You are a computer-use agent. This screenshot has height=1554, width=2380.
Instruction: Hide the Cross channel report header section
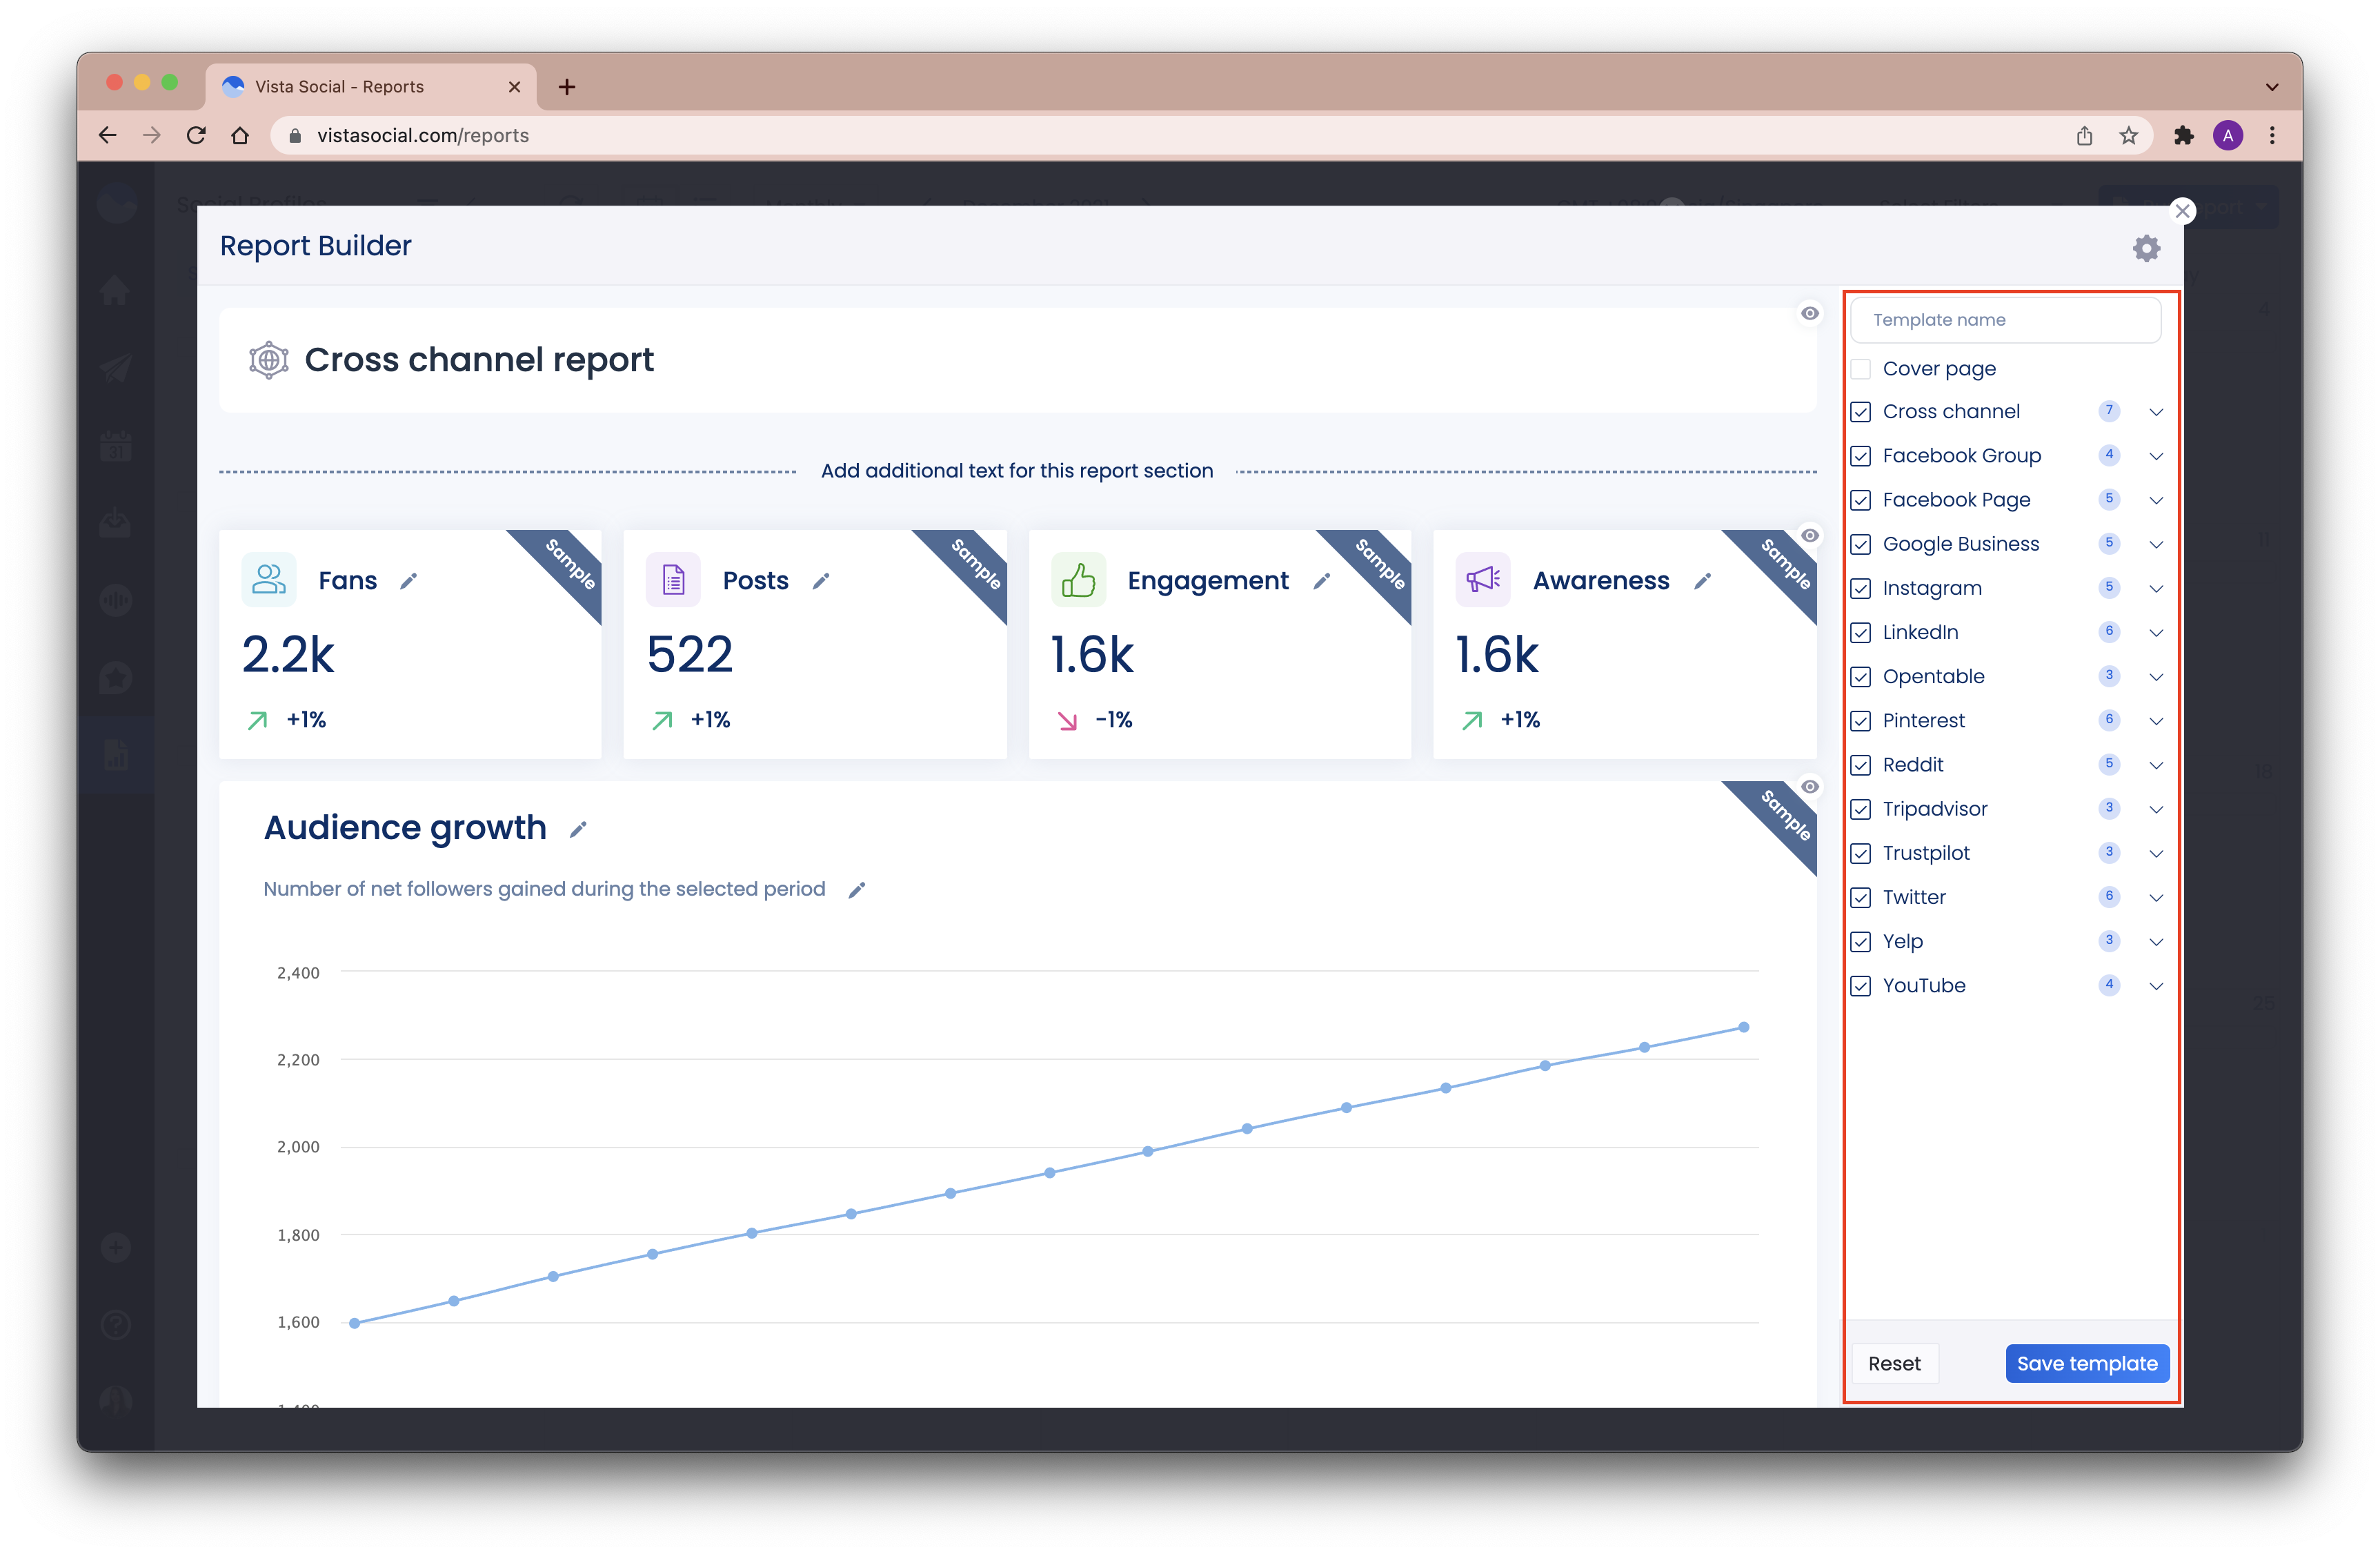click(1809, 314)
